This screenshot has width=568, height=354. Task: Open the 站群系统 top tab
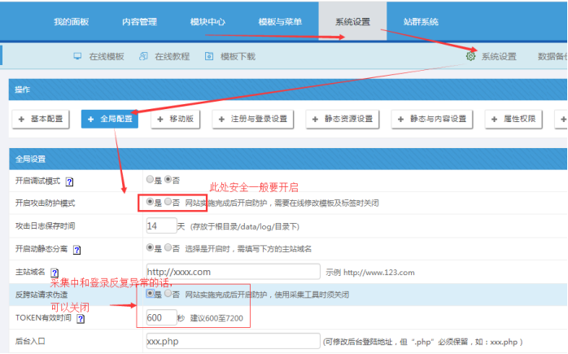coord(421,20)
